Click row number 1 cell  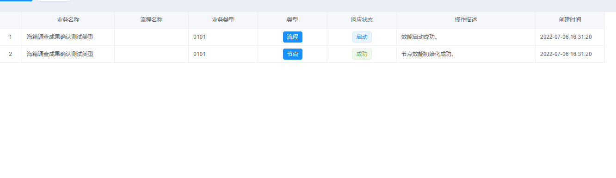coord(11,37)
